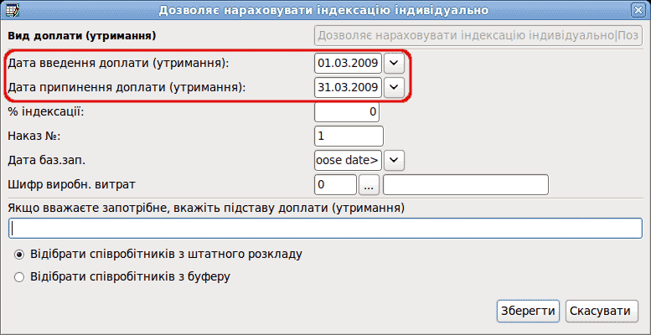
Task: Click the Вид доплати (утримання) label
Action: [x=82, y=36]
